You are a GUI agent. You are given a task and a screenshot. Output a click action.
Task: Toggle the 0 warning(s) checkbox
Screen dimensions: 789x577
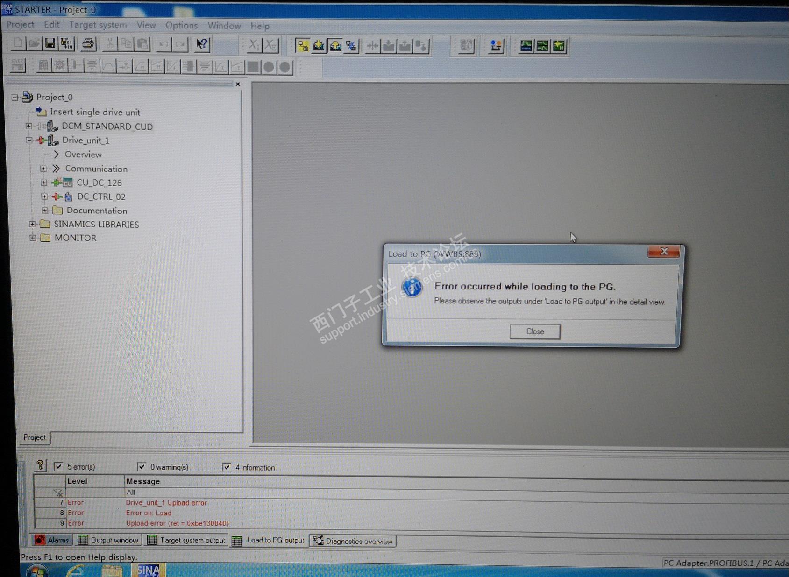141,466
